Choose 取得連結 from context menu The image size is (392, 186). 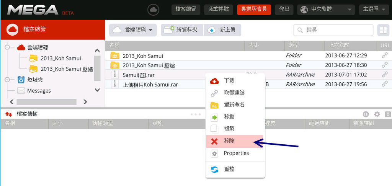tap(235, 93)
